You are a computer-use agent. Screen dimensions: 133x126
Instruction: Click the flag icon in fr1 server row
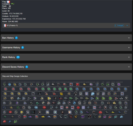tap(5, 25)
